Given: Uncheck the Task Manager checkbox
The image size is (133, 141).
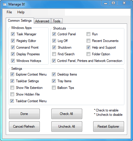Looking at the screenshot, I should click(x=13, y=34).
